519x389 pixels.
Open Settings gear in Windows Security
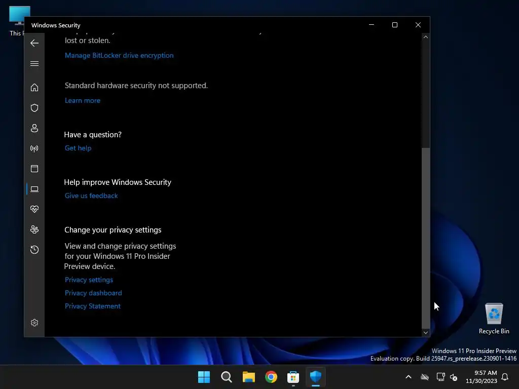pos(34,323)
